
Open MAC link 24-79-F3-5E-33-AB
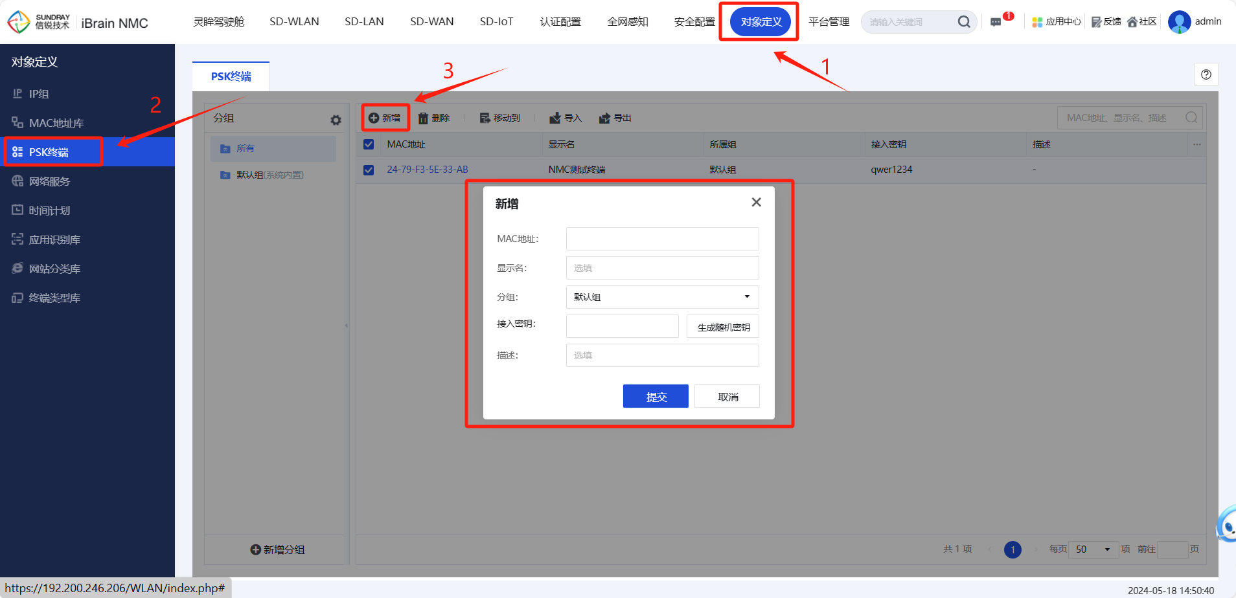coord(428,170)
